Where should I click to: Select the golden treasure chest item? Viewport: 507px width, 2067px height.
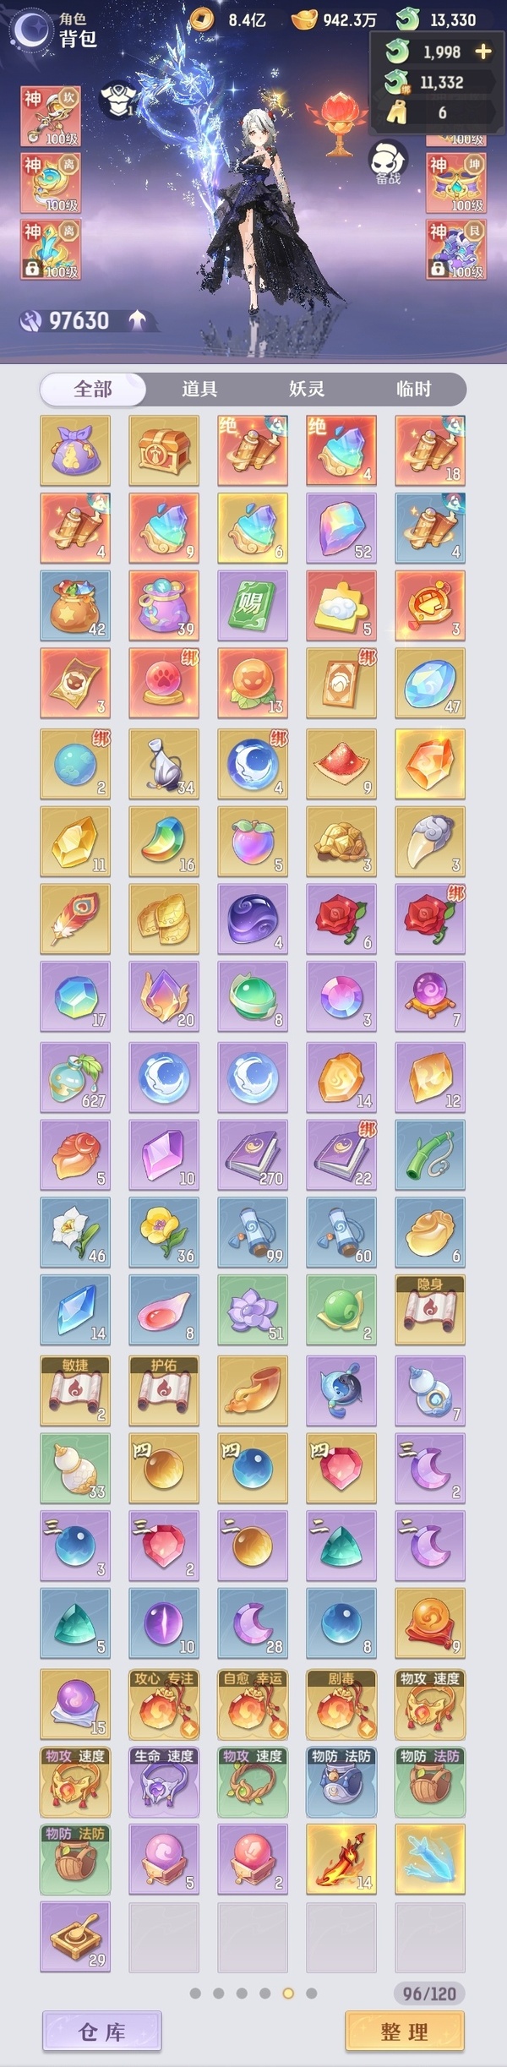(x=164, y=450)
